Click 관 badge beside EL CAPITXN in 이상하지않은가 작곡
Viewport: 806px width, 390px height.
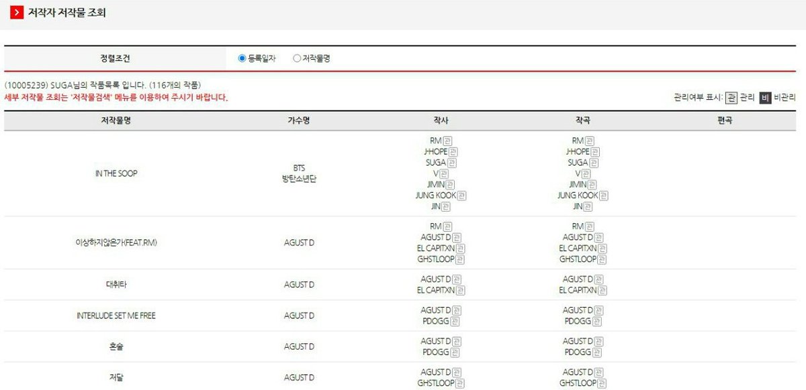602,249
